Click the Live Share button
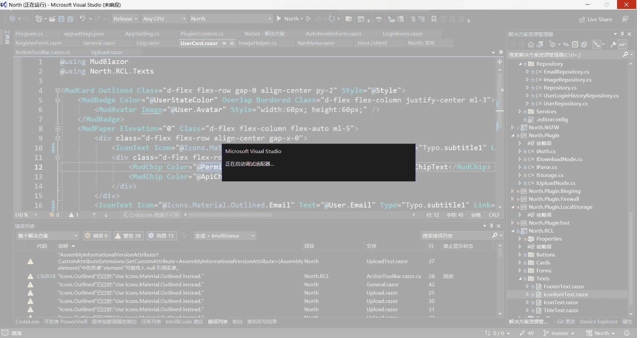The image size is (637, 338). tap(596, 19)
